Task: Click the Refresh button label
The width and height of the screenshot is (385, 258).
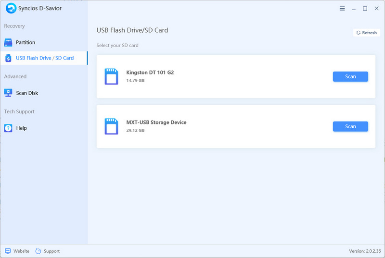Action: [369, 33]
